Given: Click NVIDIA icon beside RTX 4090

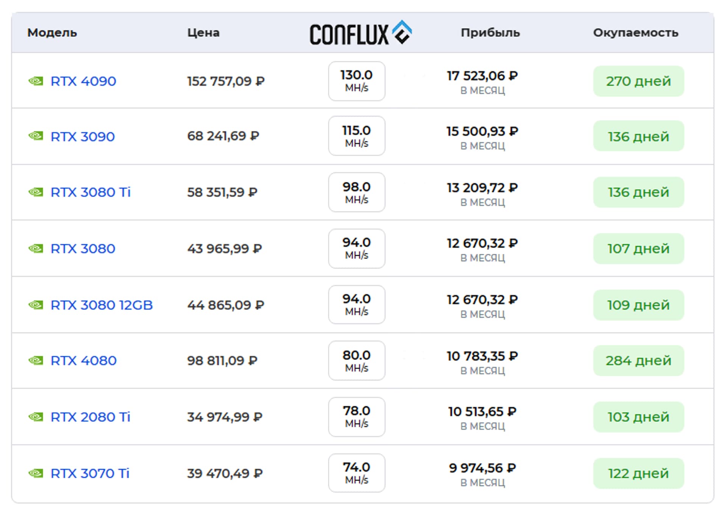Looking at the screenshot, I should (x=36, y=81).
